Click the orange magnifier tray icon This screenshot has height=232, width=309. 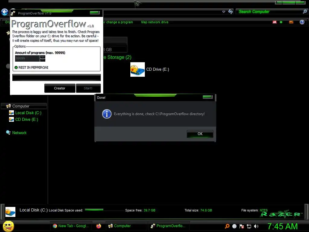(227, 226)
